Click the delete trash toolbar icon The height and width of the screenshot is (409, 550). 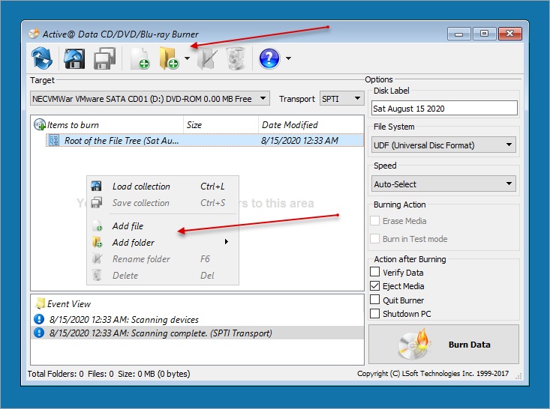click(x=236, y=58)
